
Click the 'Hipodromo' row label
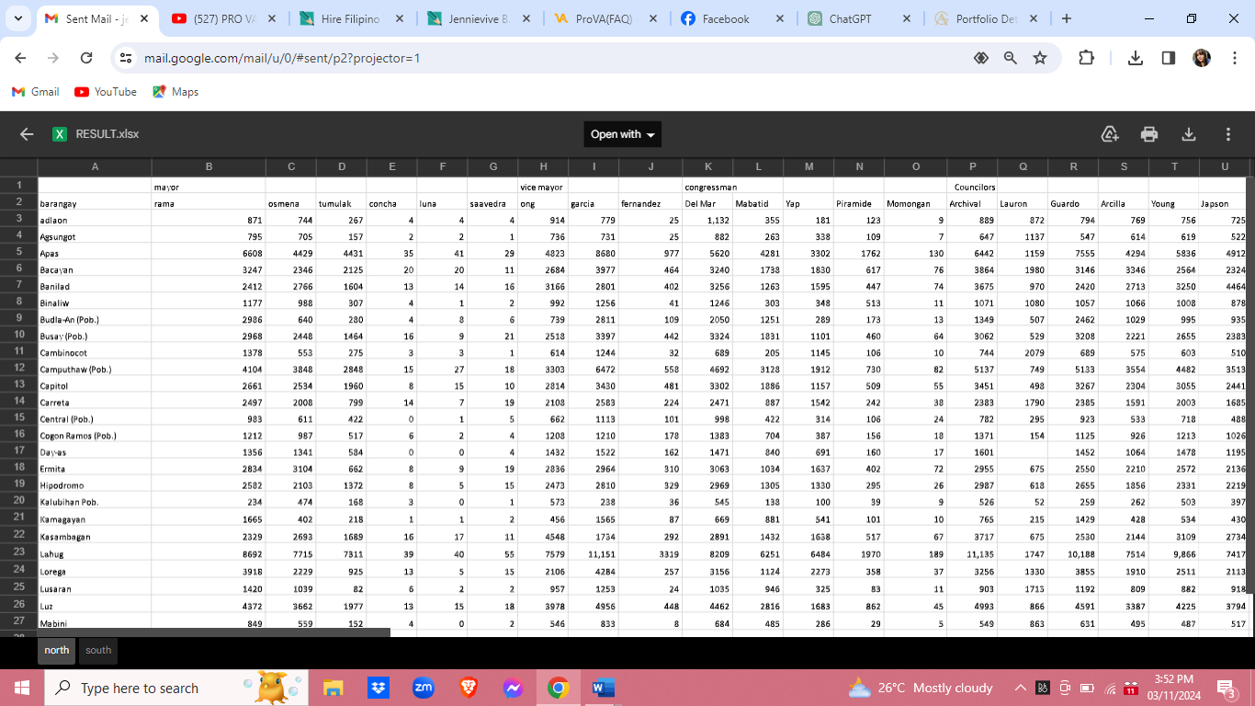(x=95, y=485)
